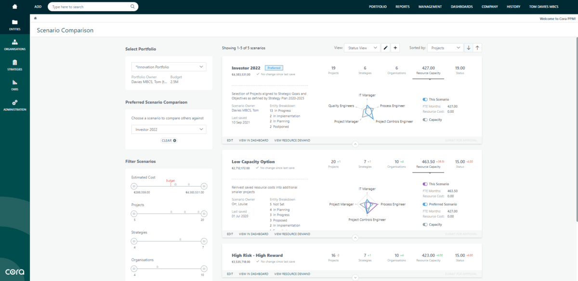Open the Portfolio menu
Image resolution: width=578 pixels, height=281 pixels.
click(378, 7)
